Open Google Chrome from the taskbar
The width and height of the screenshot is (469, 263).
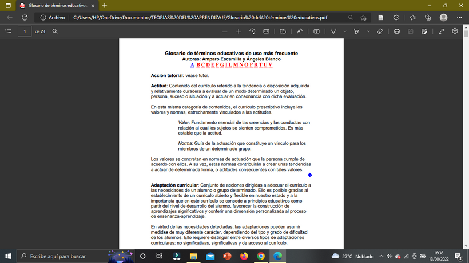(x=261, y=256)
